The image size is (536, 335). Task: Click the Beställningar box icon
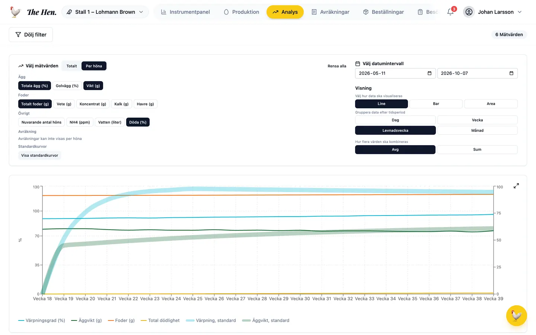(366, 12)
